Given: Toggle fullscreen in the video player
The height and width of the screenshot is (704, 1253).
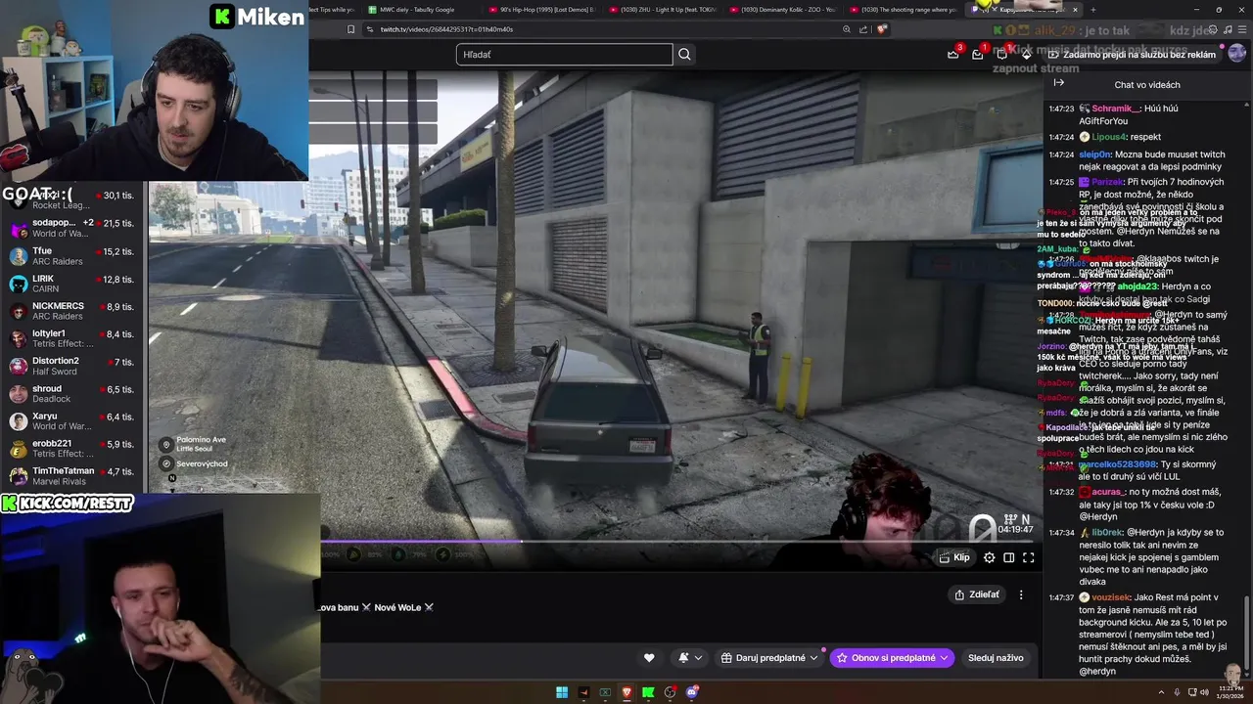Looking at the screenshot, I should coord(1028,557).
